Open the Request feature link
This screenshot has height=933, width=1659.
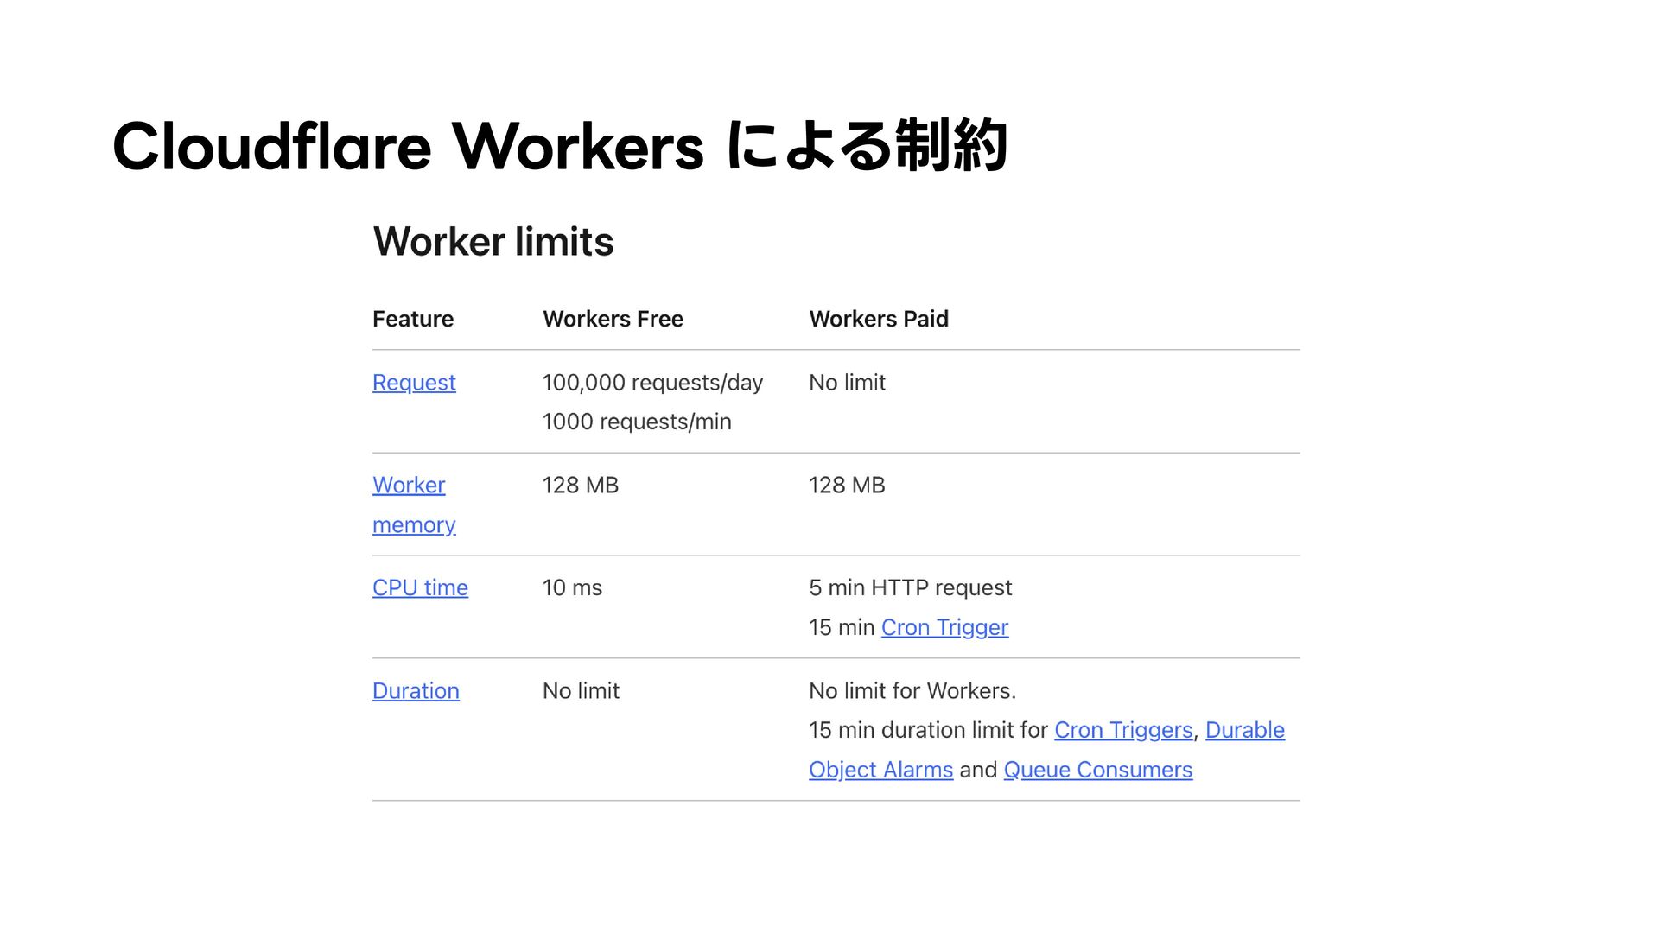(414, 383)
